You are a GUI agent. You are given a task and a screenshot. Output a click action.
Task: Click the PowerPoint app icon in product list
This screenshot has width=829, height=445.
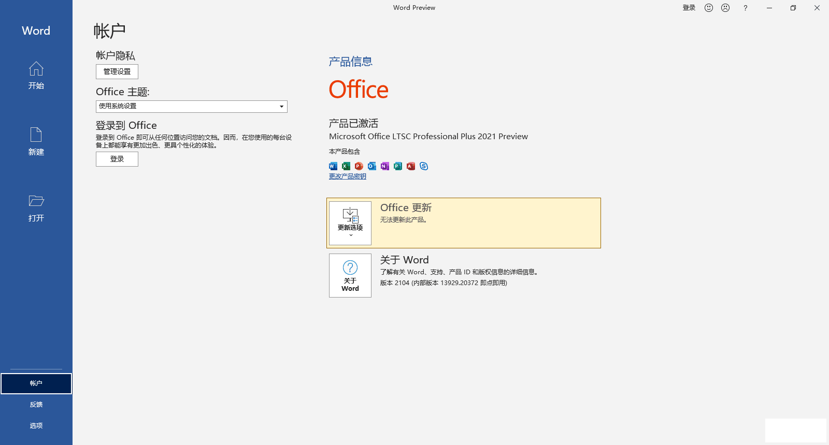[x=359, y=166]
